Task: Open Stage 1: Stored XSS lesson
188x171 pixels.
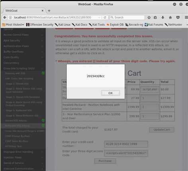Action: (17, 84)
